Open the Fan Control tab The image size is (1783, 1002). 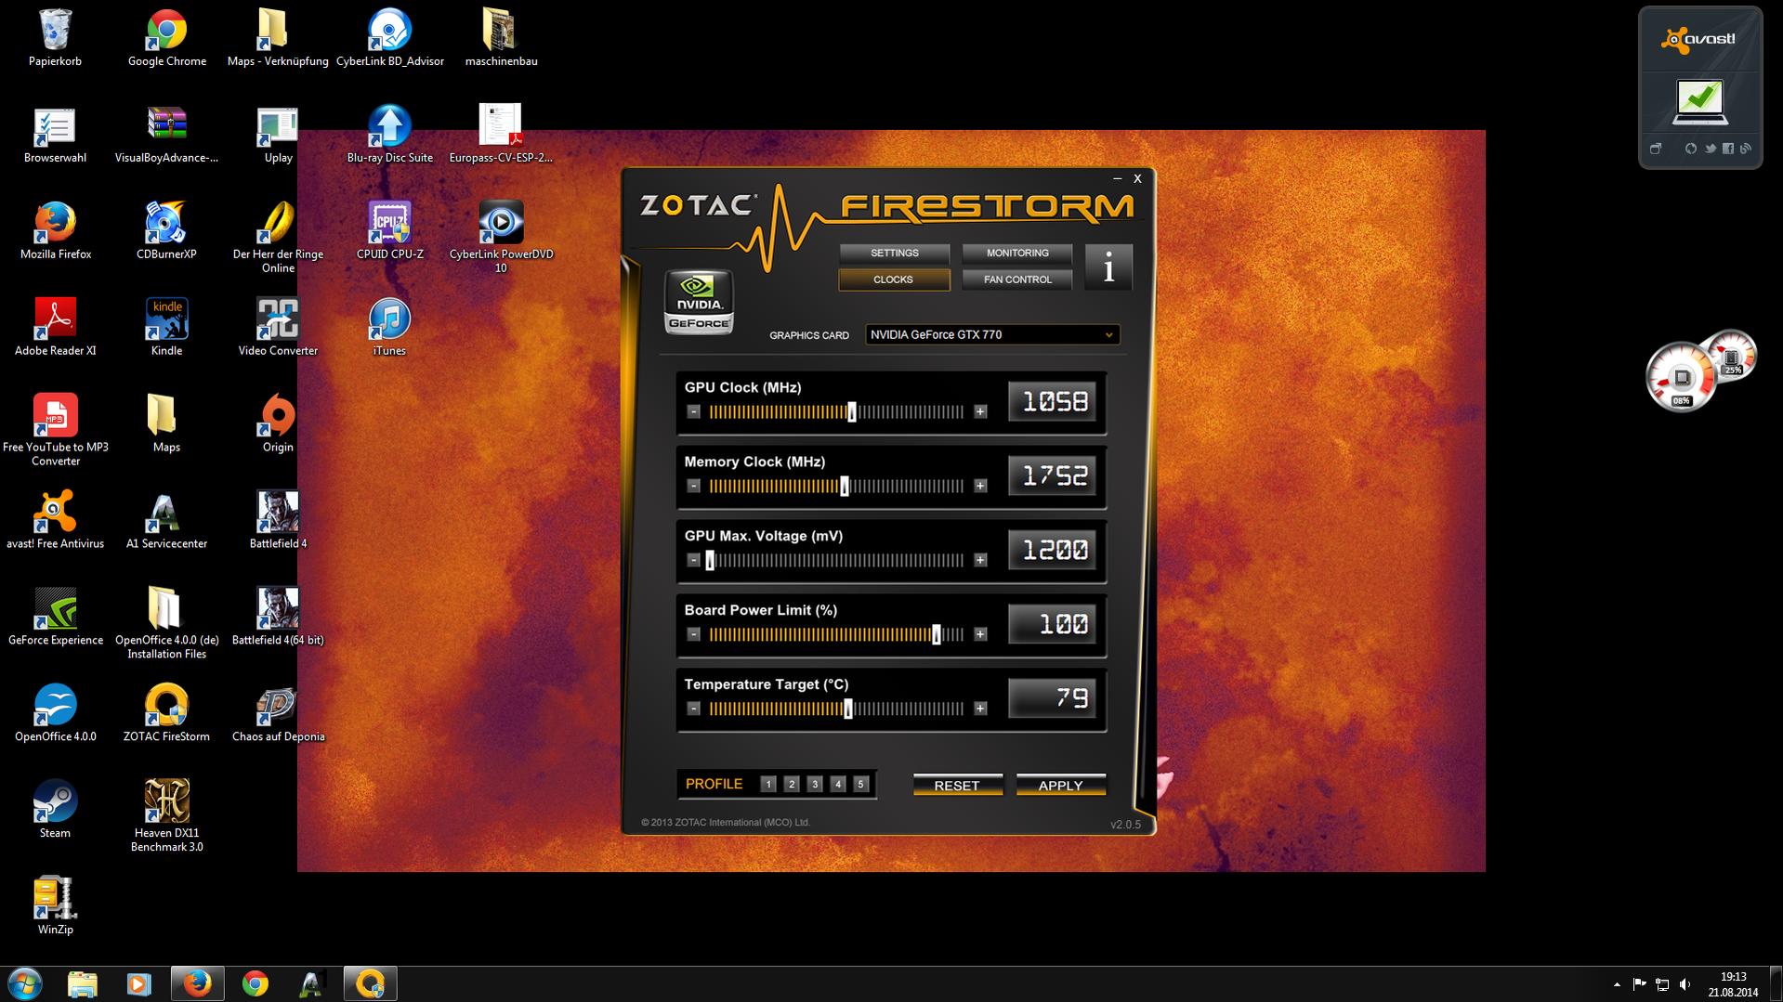[1017, 280]
